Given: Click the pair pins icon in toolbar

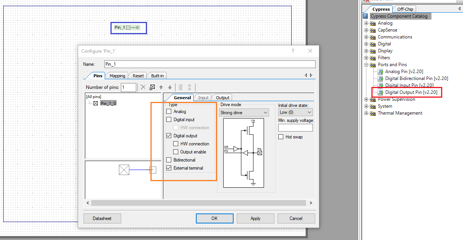Looking at the screenshot, I should [x=152, y=87].
